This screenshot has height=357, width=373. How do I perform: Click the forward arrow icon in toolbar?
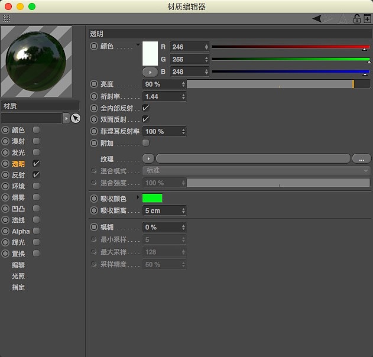point(329,18)
